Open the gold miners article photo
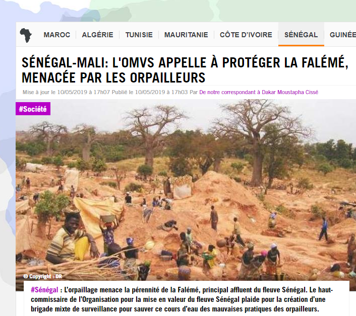The image size is (356, 316). coord(186,195)
